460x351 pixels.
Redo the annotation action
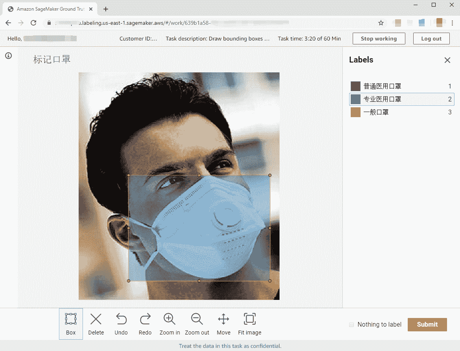pos(145,324)
